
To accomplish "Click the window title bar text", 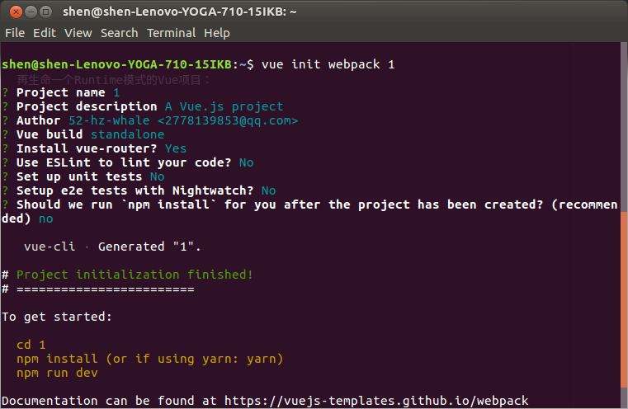I will click(179, 12).
